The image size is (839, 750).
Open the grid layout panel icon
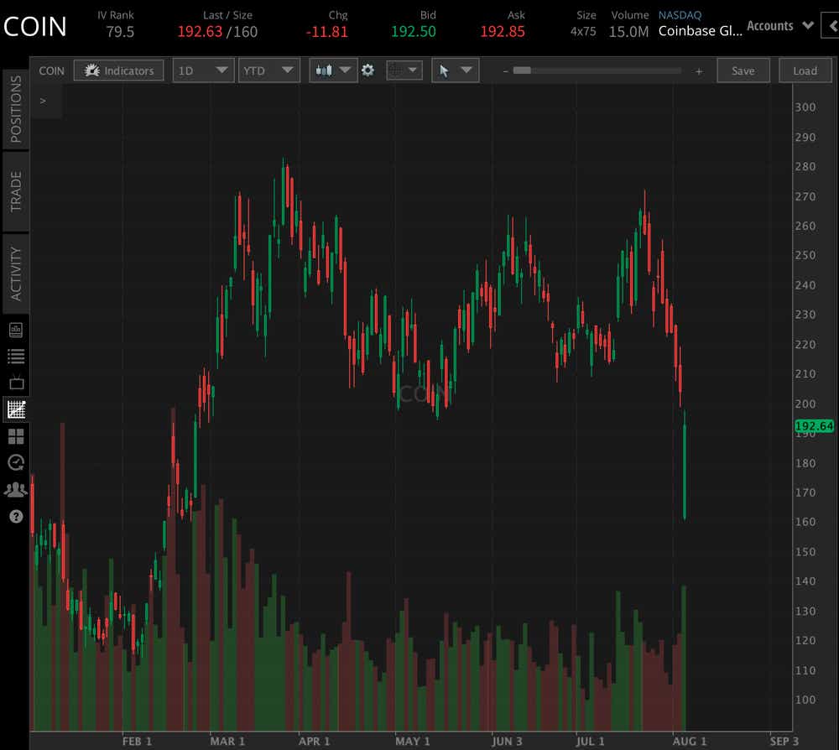(x=15, y=435)
